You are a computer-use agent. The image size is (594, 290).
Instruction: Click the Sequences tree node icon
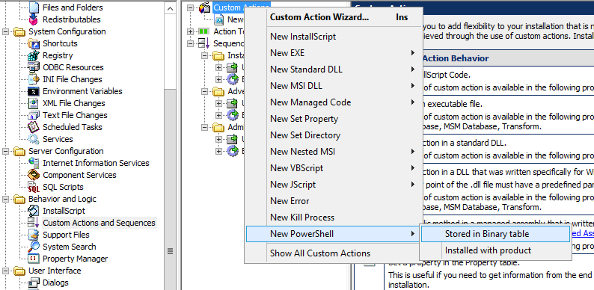[x=204, y=43]
